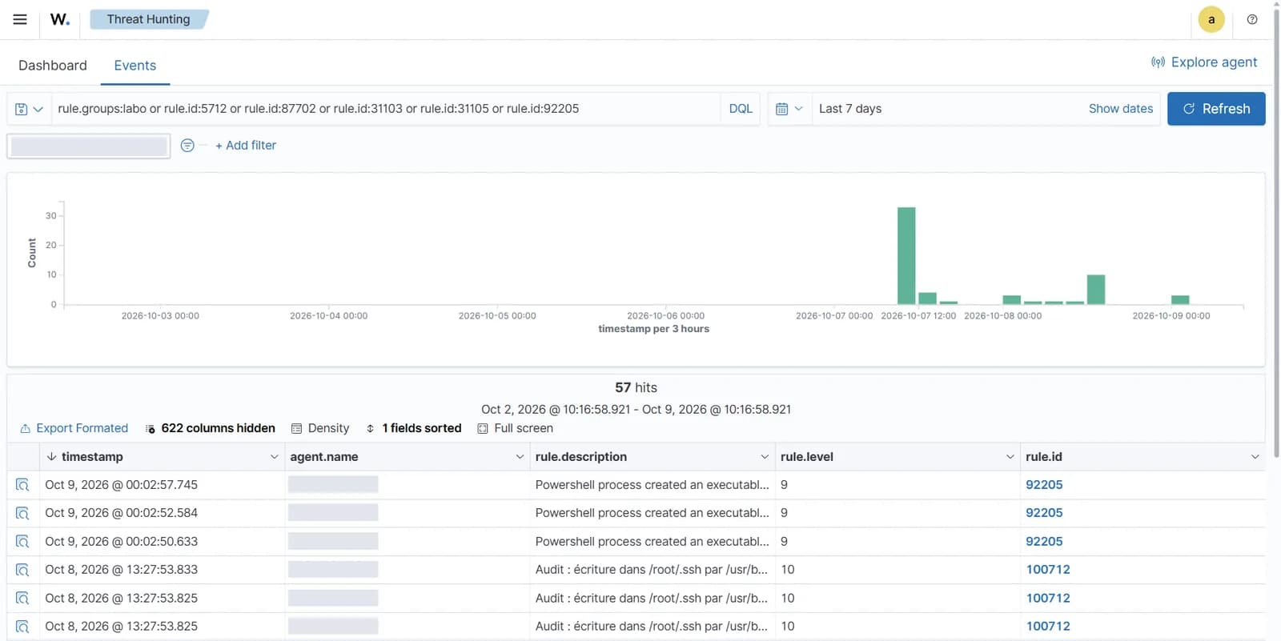Image resolution: width=1281 pixels, height=641 pixels.
Task: Open the saved queries disk icon menu
Action: coord(29,109)
